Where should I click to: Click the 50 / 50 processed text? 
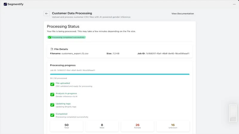tap(59, 78)
